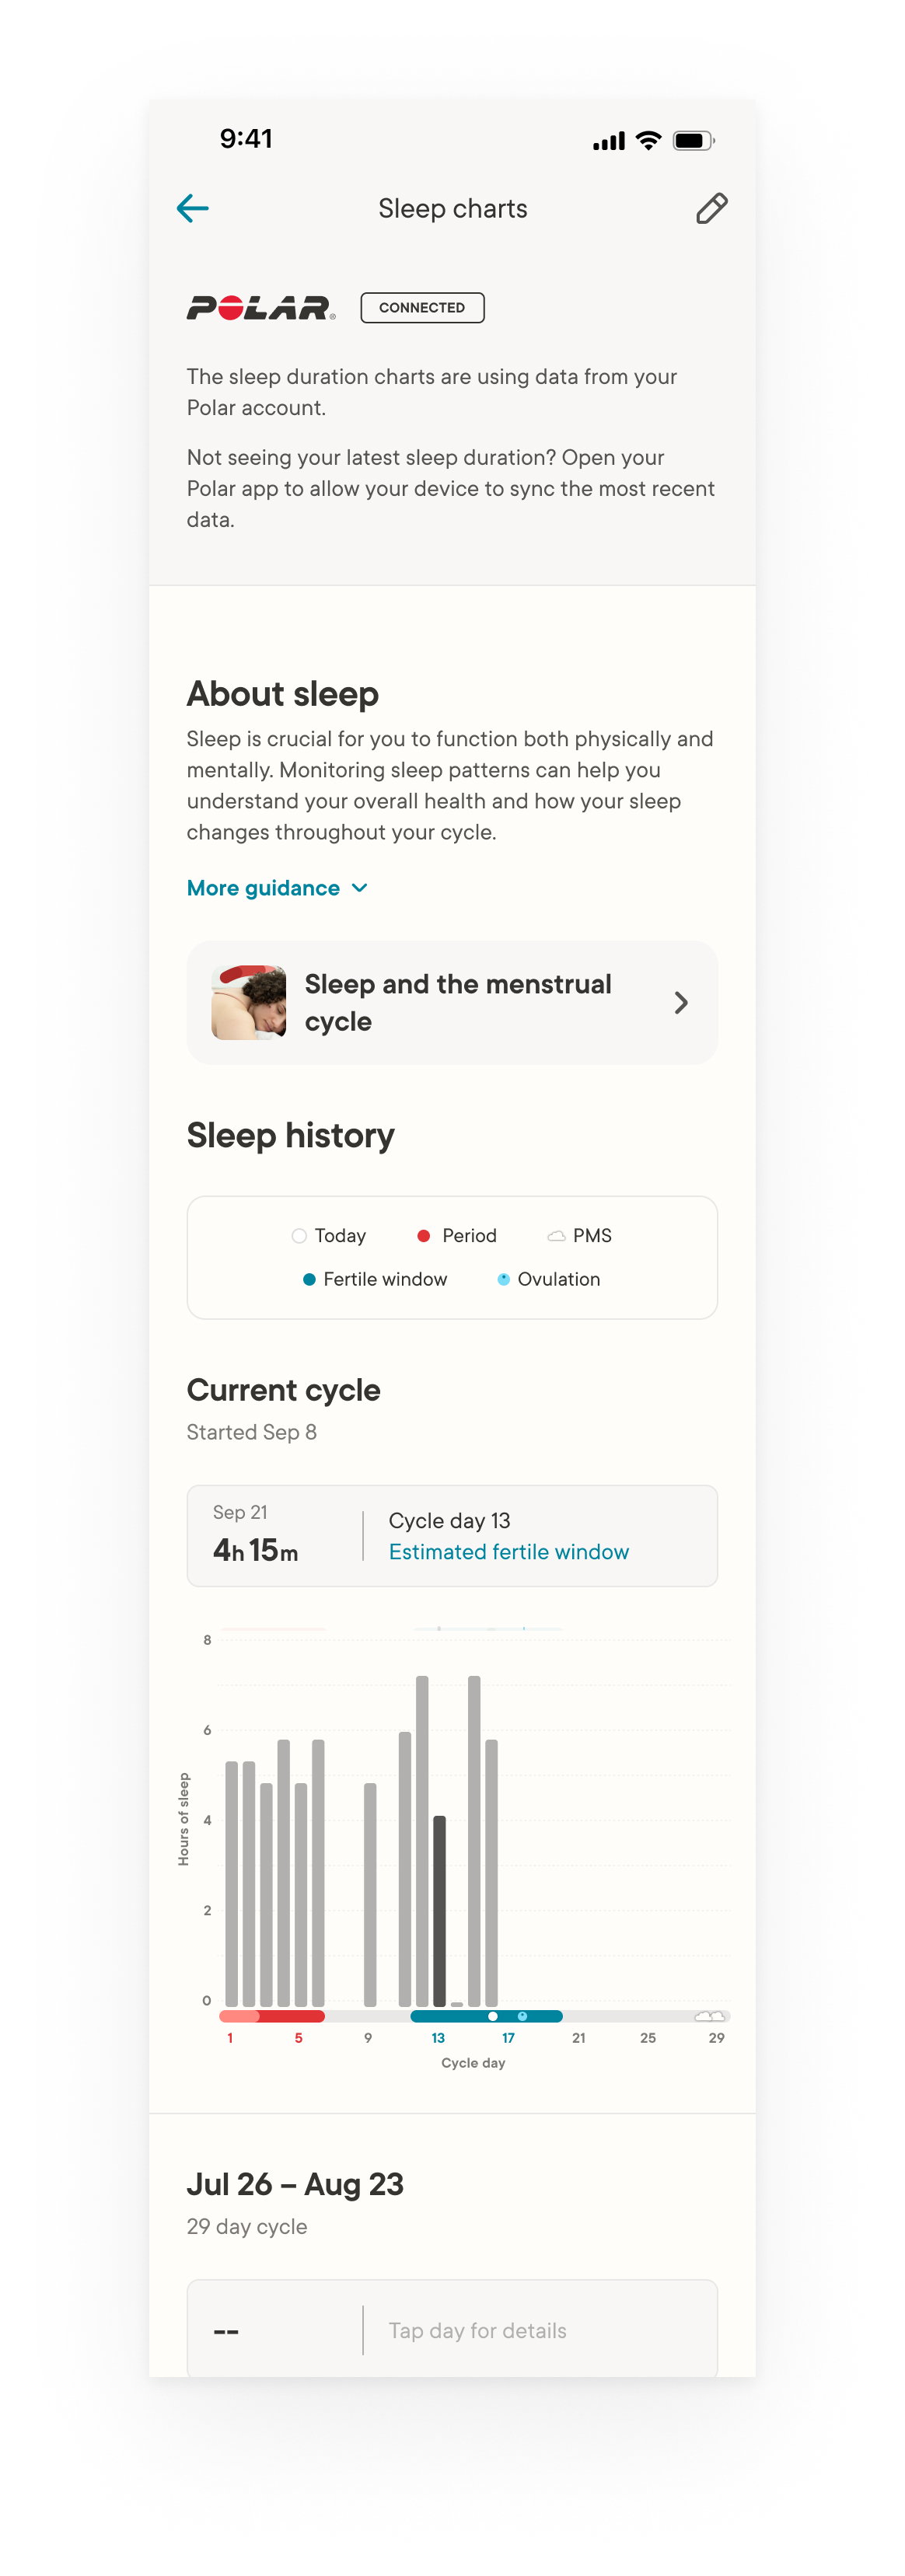Tap the today marker on cycle bar
Screen dimensions: 905x2576
492,2016
